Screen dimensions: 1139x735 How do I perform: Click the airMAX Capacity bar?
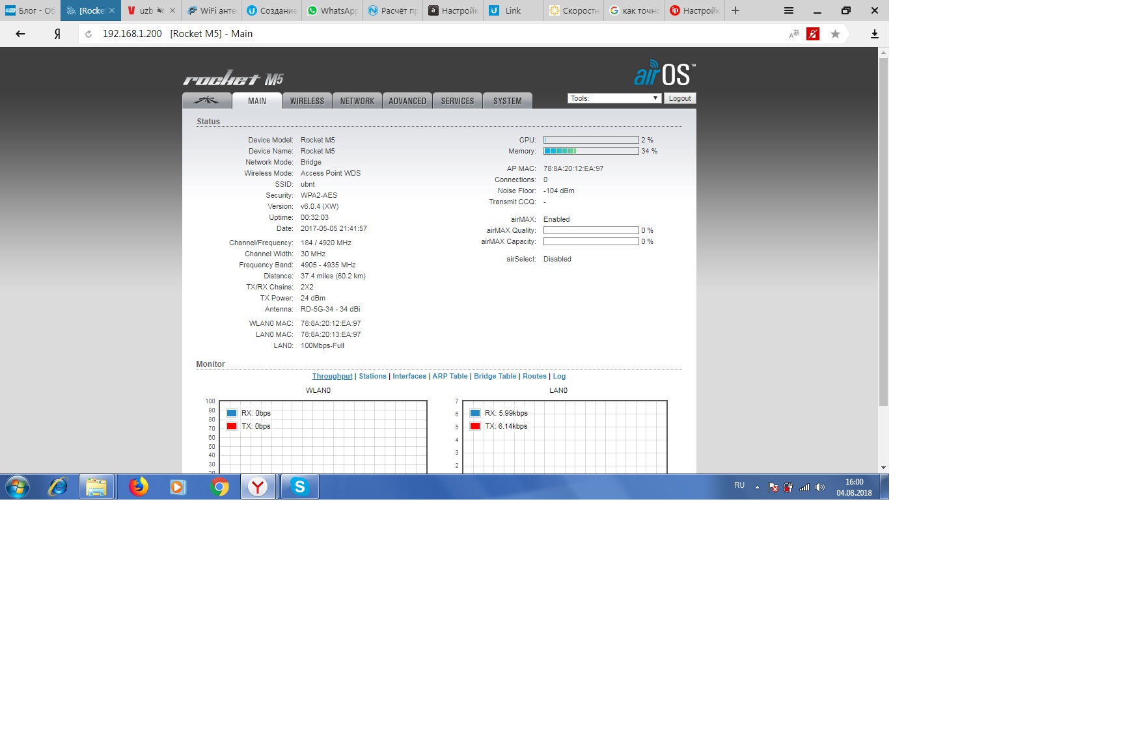click(x=591, y=241)
